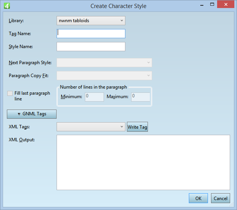Open the Library dropdown showing nwnm tabloids

91,21
